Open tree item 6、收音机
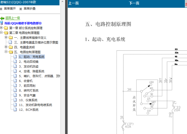 point(26,81)
